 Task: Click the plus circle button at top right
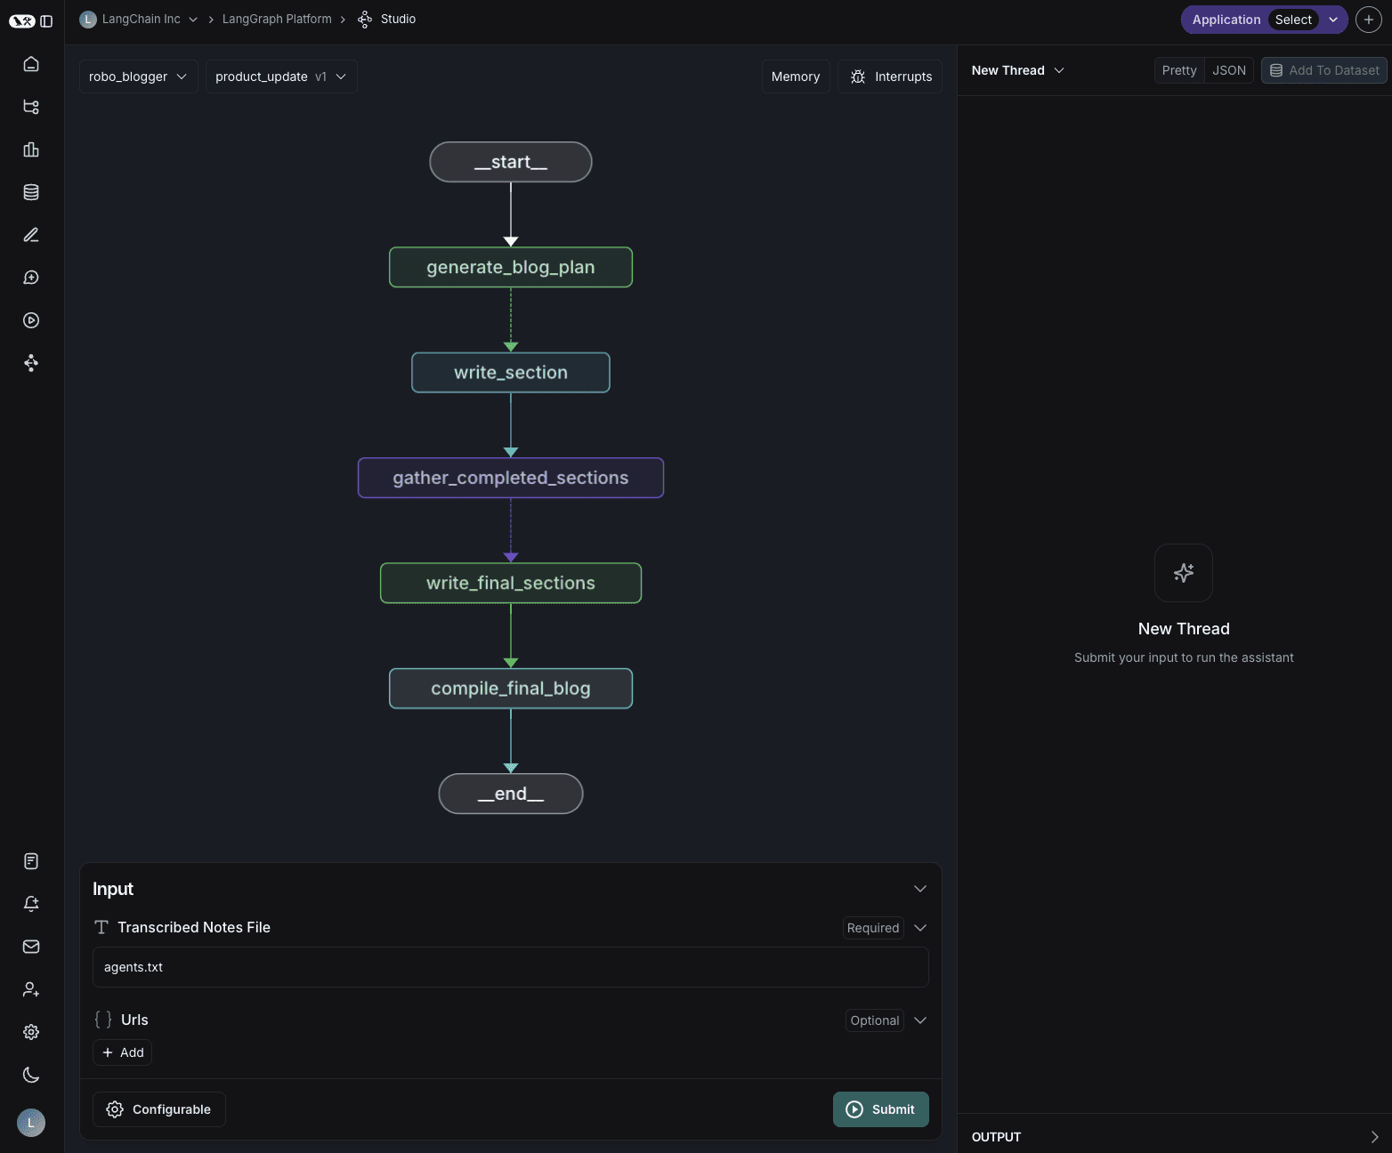pyautogui.click(x=1369, y=20)
